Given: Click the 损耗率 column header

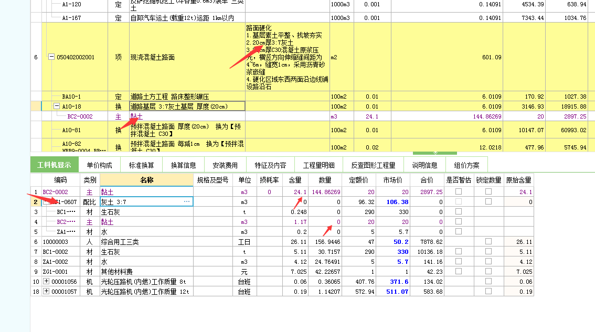Looking at the screenshot, I should pyautogui.click(x=269, y=180).
